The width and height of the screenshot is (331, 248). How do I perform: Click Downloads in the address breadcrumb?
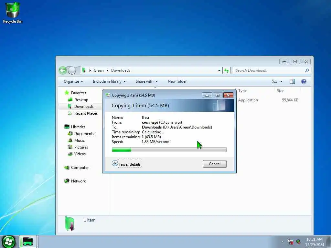pos(121,70)
